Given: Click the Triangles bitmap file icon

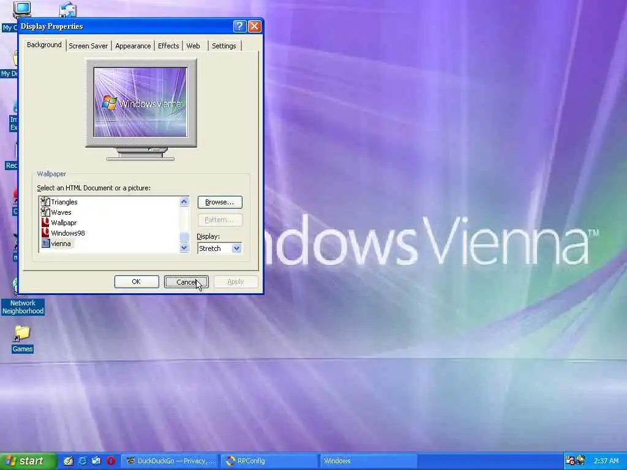Looking at the screenshot, I should coord(45,202).
